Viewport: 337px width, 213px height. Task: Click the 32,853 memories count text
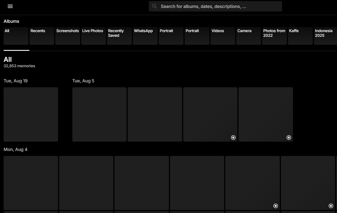(x=19, y=66)
